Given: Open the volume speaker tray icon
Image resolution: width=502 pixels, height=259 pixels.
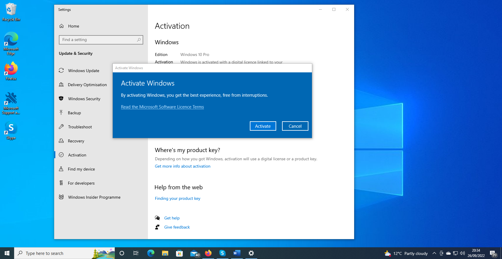Looking at the screenshot, I should click(462, 253).
